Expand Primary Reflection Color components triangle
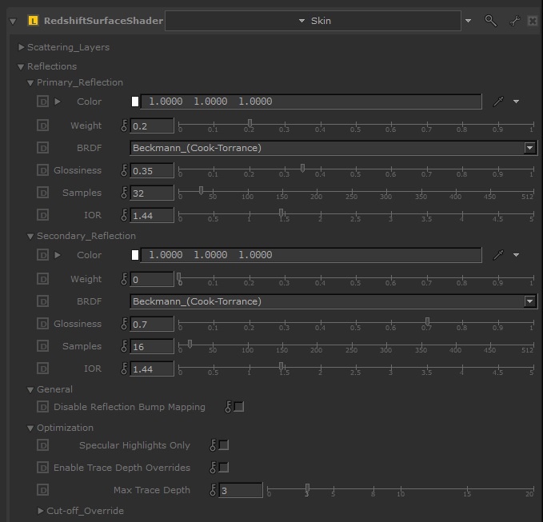This screenshot has width=543, height=522. (58, 102)
